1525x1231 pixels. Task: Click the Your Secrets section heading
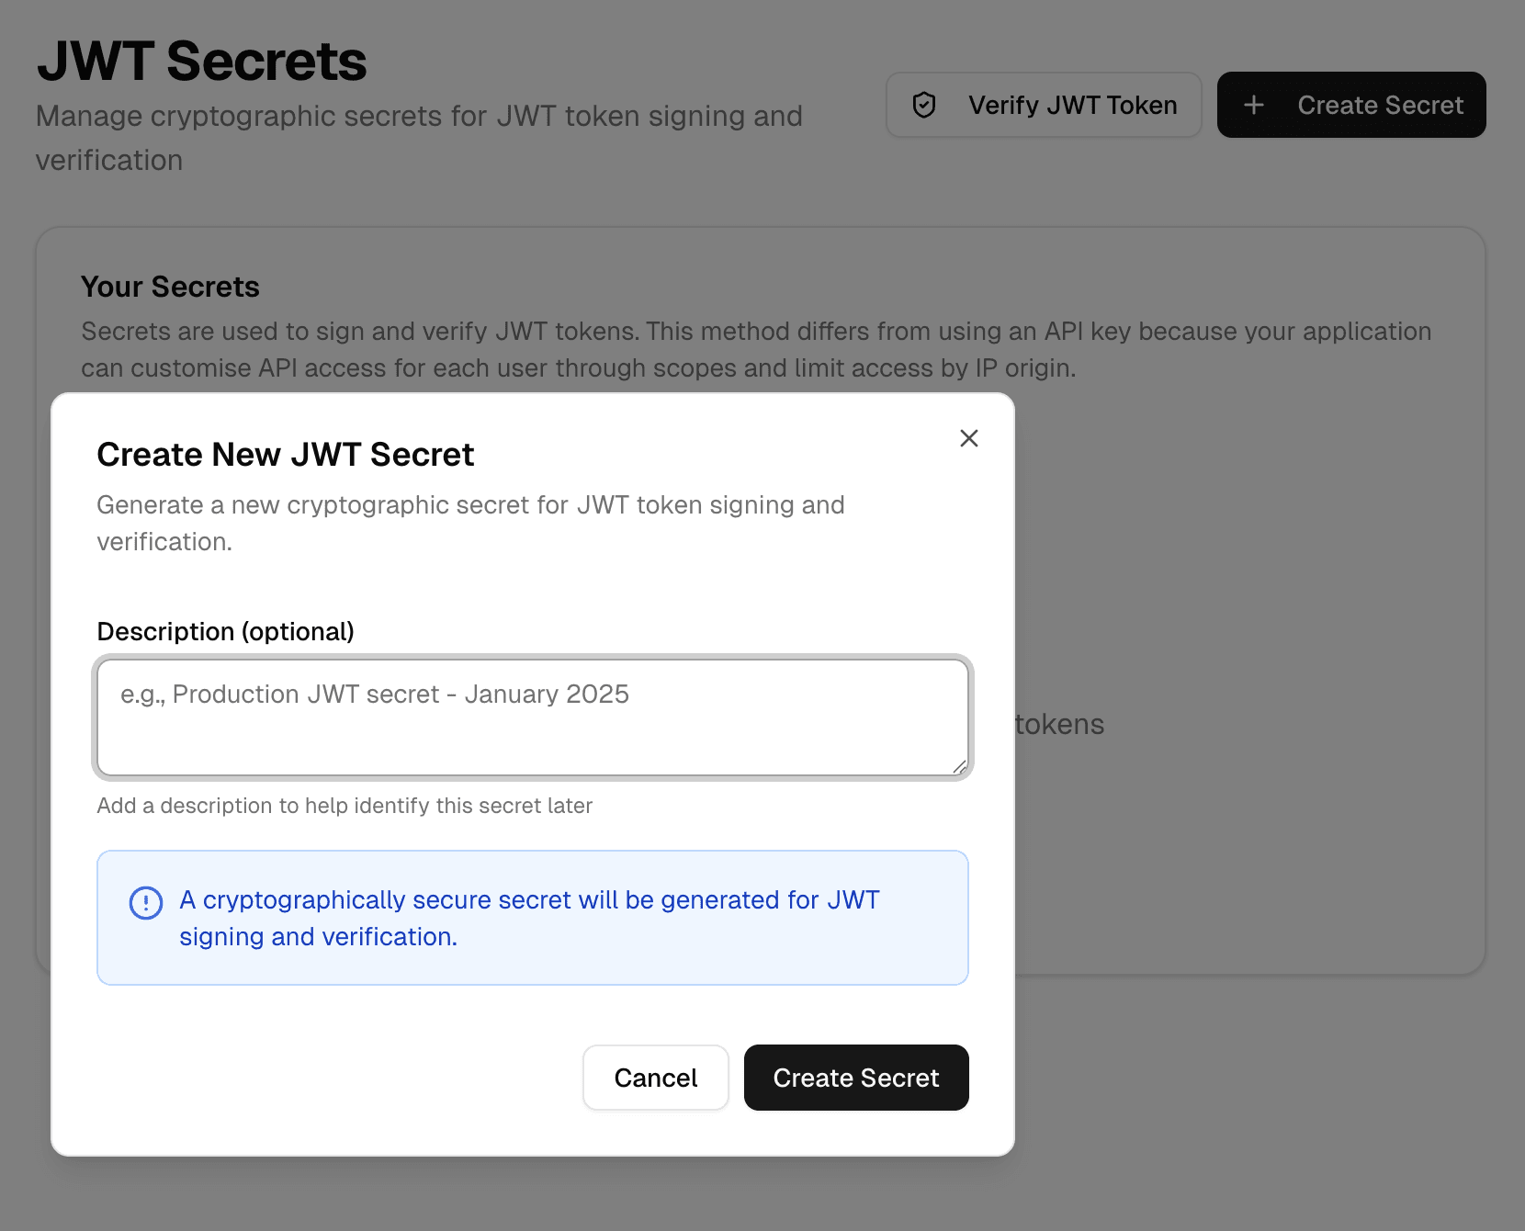coord(170,287)
